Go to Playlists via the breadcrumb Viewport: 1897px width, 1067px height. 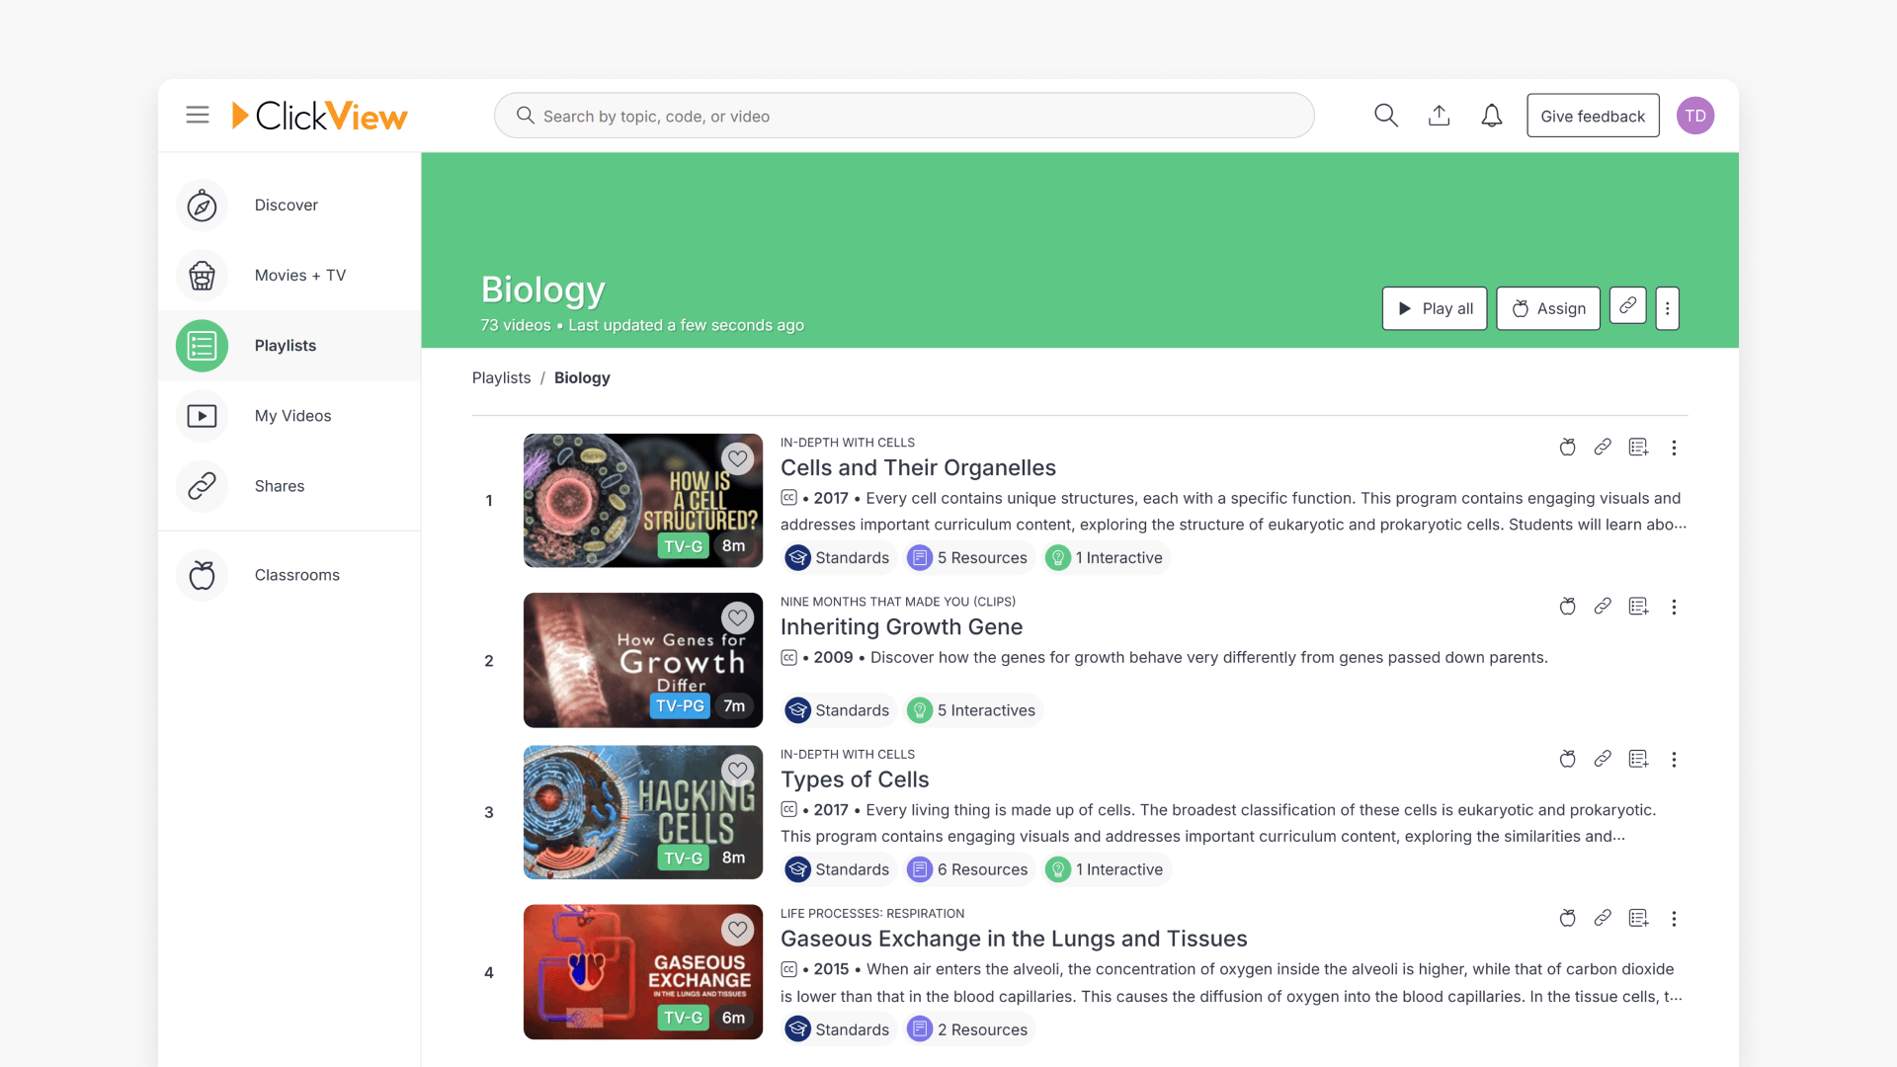pyautogui.click(x=501, y=377)
